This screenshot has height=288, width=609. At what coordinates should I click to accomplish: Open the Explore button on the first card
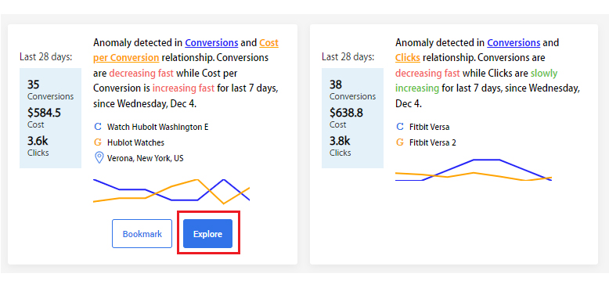207,234
